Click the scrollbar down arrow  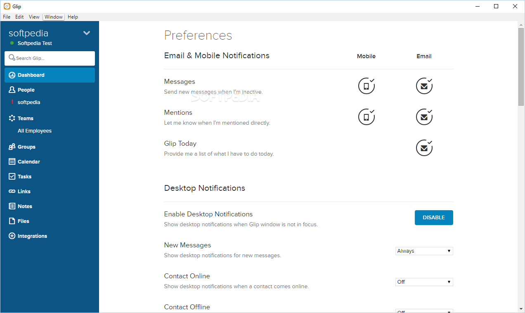(x=522, y=309)
